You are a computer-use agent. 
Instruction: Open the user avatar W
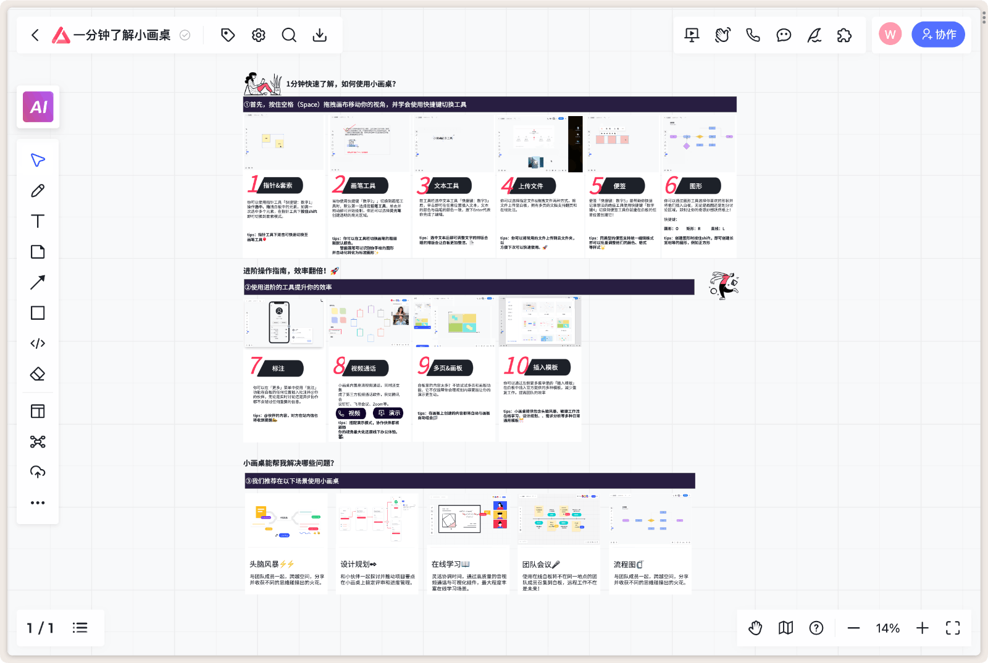890,35
